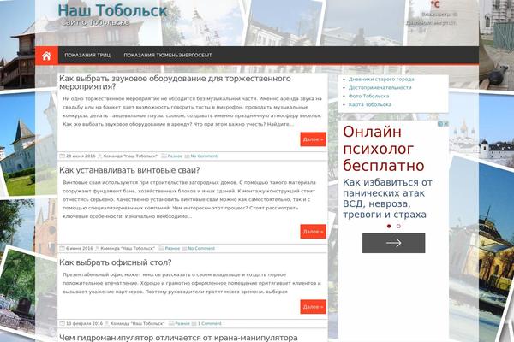Click folder icon before Разное in 13 февраля post
Image resolution: width=514 pixels, height=342 pixels.
pos(171,324)
